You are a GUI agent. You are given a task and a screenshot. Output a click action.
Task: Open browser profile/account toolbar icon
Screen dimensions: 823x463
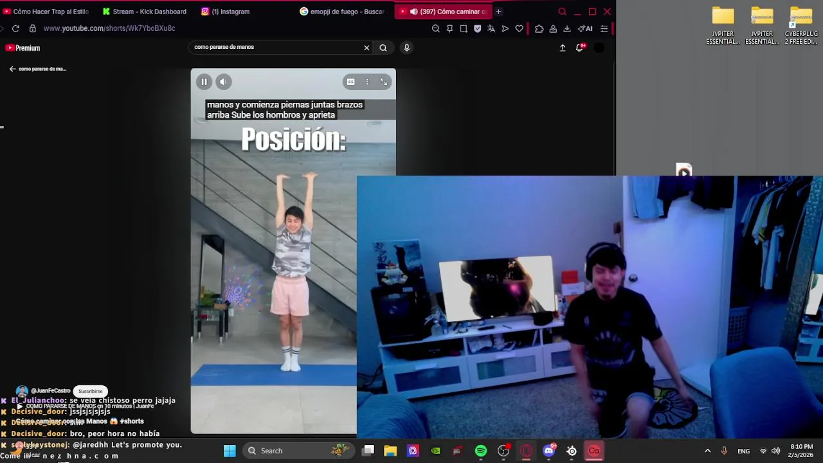coord(553,28)
